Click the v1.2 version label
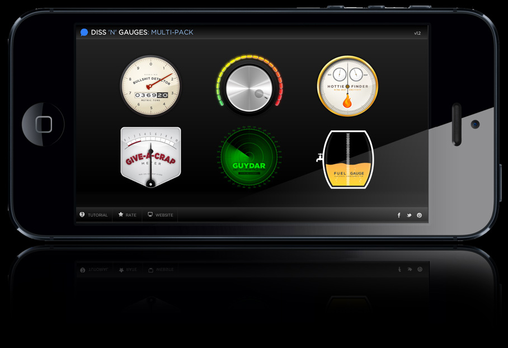This screenshot has width=508, height=348. (x=417, y=34)
